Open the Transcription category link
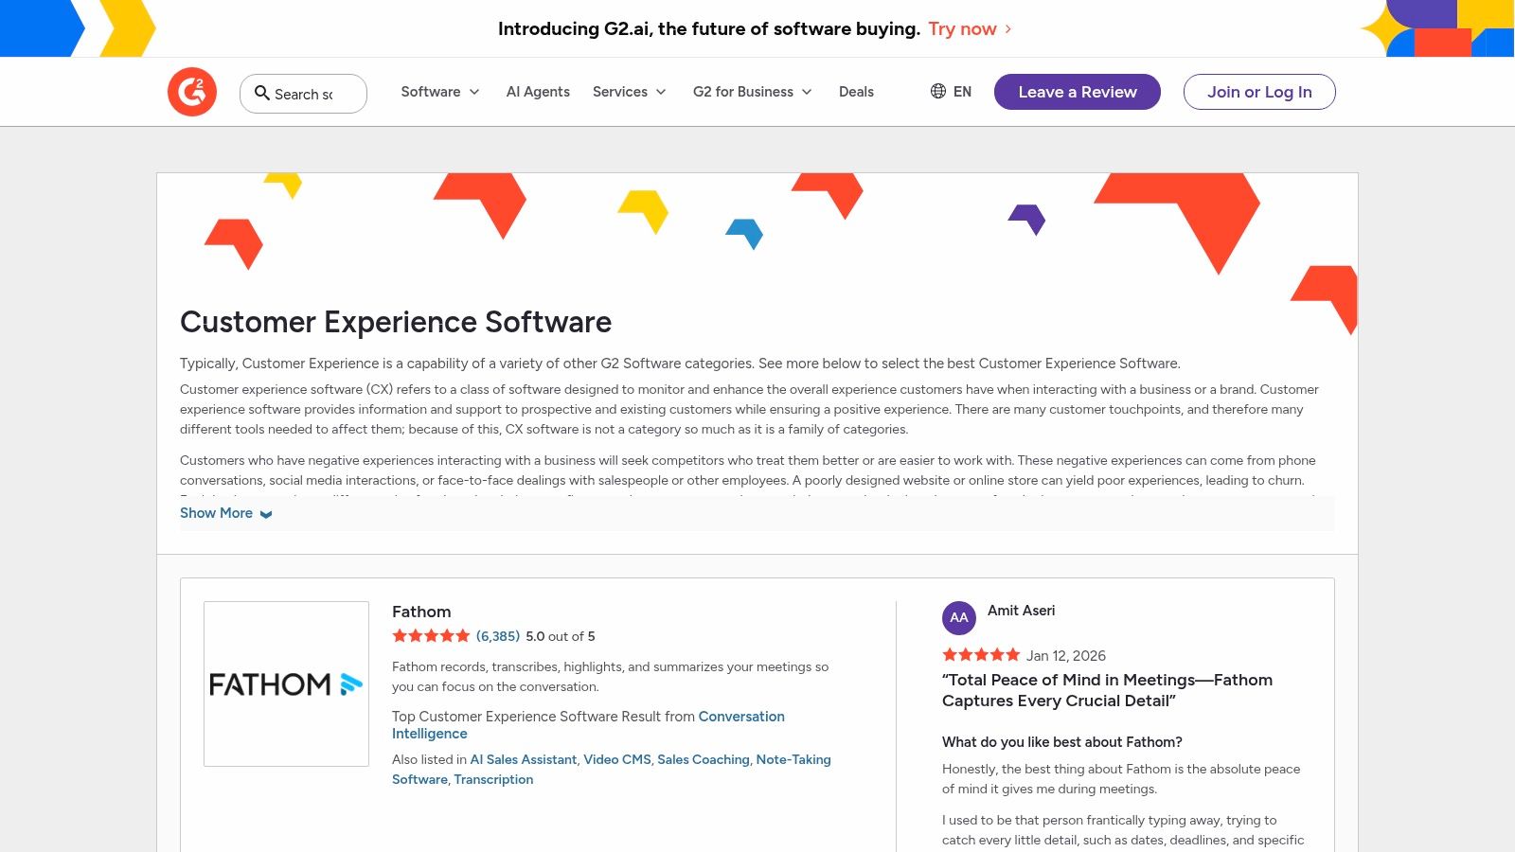Image resolution: width=1515 pixels, height=852 pixels. pyautogui.click(x=493, y=779)
